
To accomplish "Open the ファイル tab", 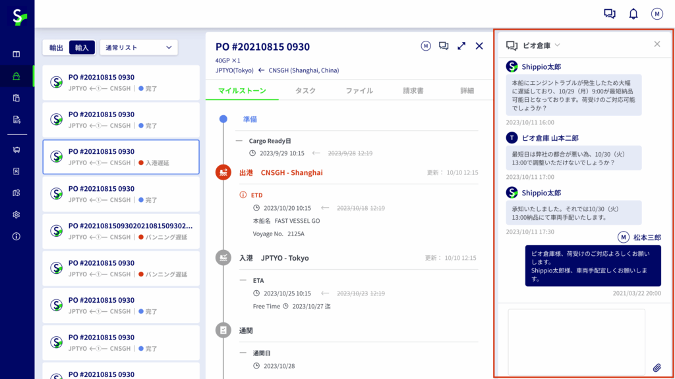I will click(359, 91).
